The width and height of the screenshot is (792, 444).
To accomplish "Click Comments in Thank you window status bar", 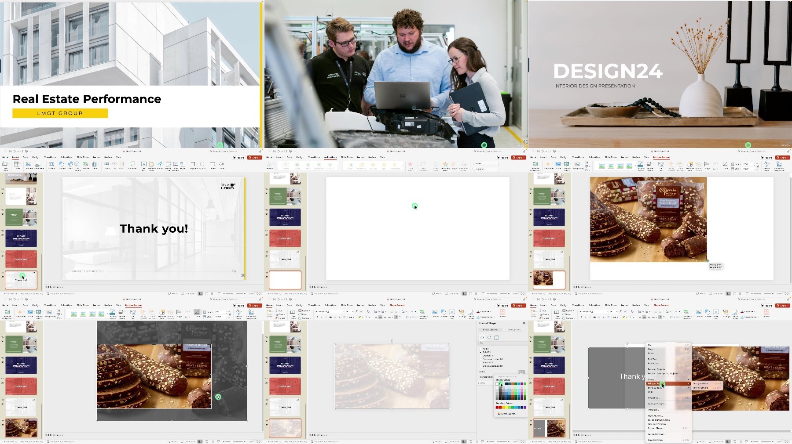I will point(188,293).
